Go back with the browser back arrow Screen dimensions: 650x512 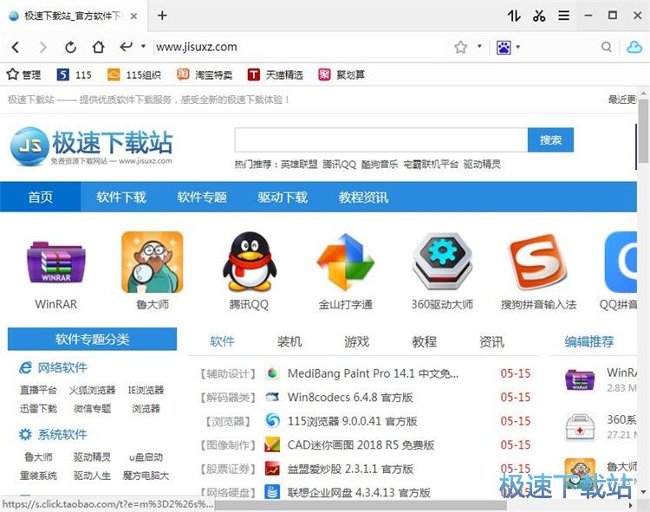[x=16, y=48]
